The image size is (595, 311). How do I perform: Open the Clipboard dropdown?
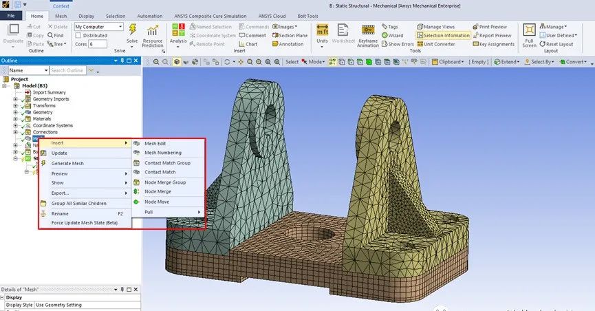click(x=448, y=62)
